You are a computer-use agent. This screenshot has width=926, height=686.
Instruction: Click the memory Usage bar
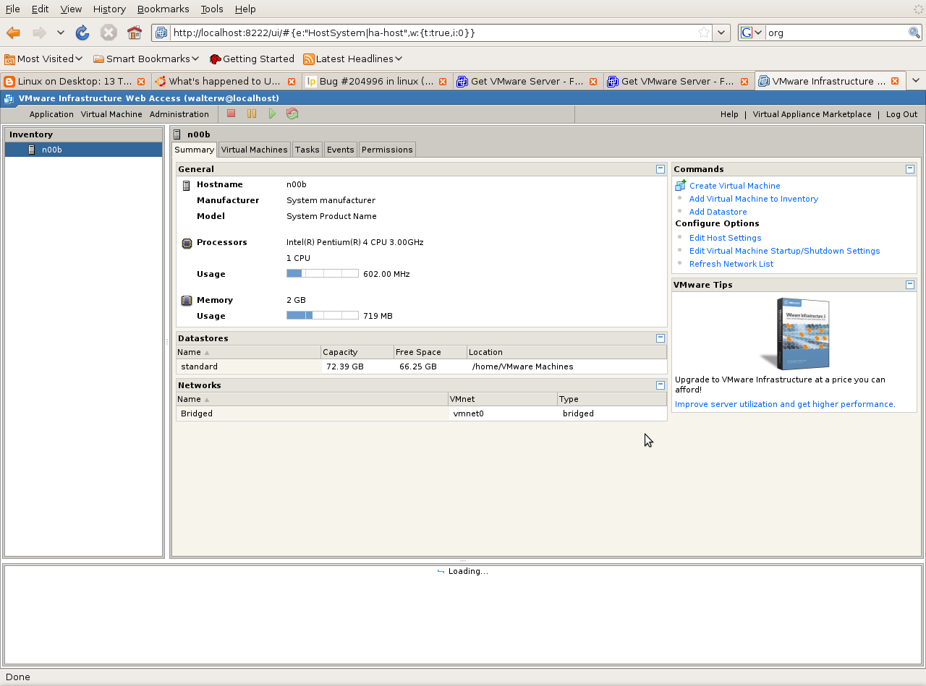coord(322,315)
